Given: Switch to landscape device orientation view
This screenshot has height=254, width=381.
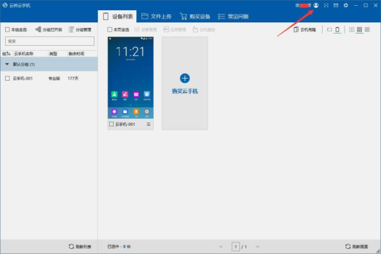Looking at the screenshot, I should pyautogui.click(x=329, y=30).
